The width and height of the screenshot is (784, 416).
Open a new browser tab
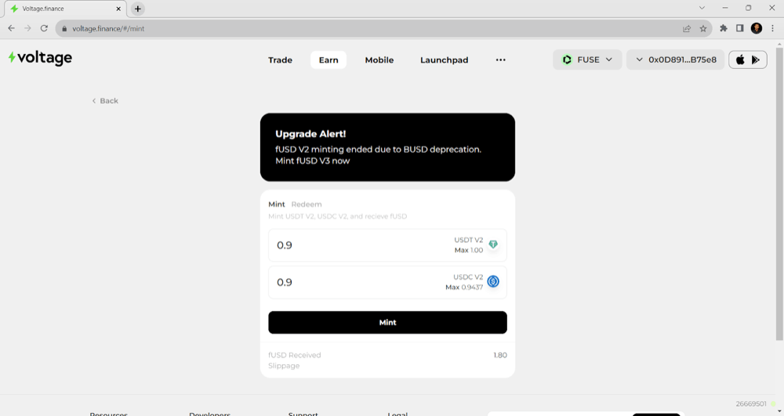(137, 9)
